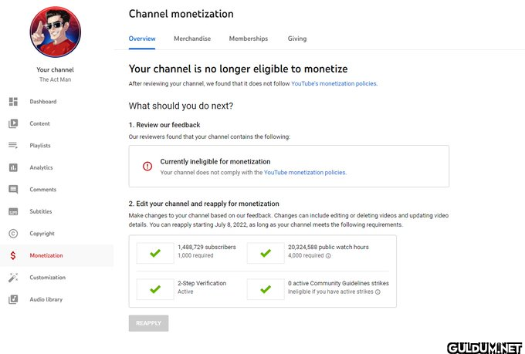Viewport: 525px width, 354px height.
Task: Click 'Currently ineligible for monetization' heading
Action: pos(215,162)
